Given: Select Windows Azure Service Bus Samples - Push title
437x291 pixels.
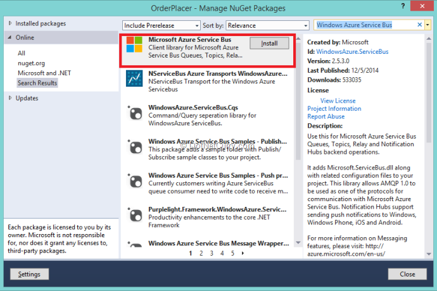Looking at the screenshot, I should [218, 175].
